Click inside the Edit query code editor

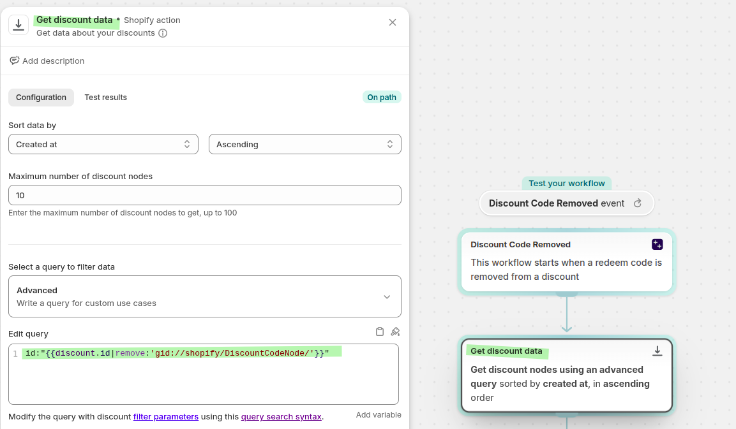pos(204,374)
